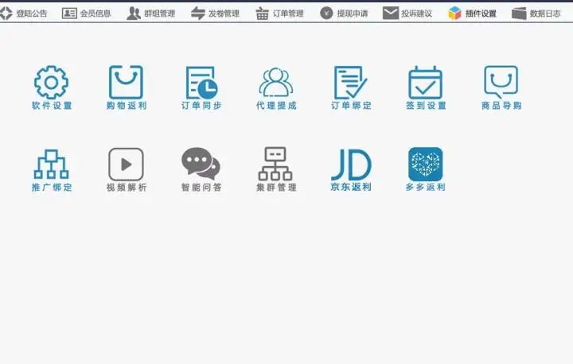Open the 视频解析 play icon

126,165
